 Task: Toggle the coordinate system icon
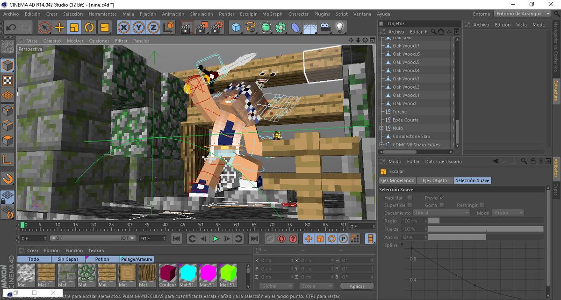[169, 27]
